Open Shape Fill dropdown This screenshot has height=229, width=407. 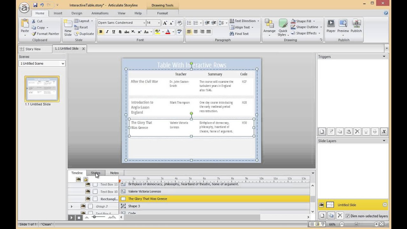pyautogui.click(x=303, y=21)
